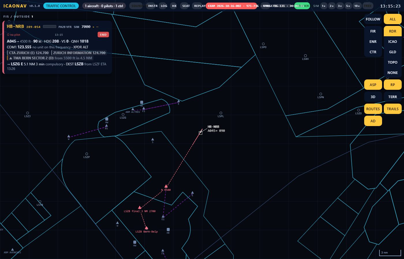Toggle the TRAILS overlay

pos(392,109)
